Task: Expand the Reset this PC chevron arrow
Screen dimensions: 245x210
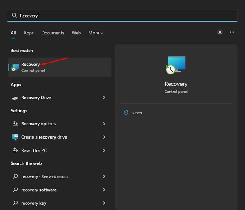Action: [x=104, y=150]
